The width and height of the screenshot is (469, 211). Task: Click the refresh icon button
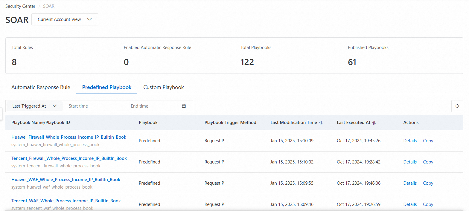click(x=457, y=106)
